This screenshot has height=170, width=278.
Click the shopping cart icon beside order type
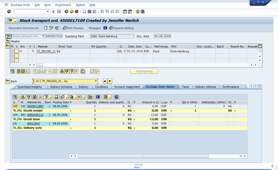pyautogui.click(x=8, y=36)
